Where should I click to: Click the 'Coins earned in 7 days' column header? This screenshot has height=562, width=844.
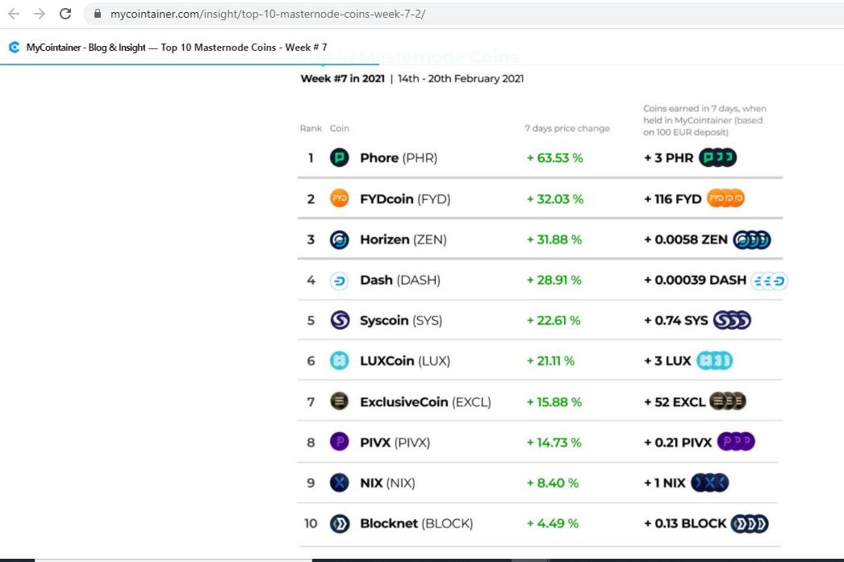(704, 120)
